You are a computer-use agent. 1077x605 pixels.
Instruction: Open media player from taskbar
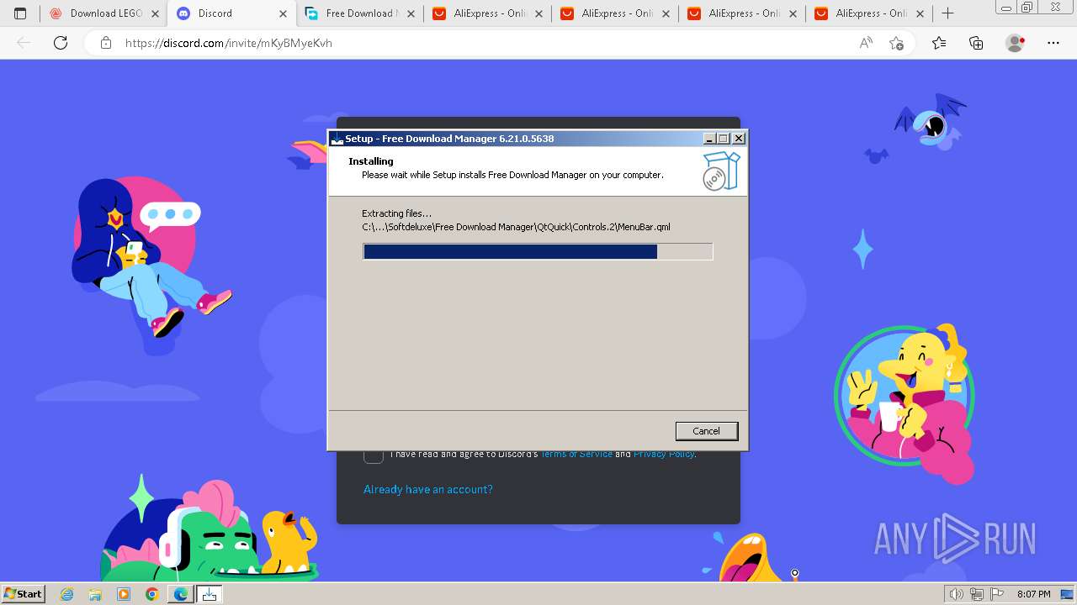tap(124, 594)
